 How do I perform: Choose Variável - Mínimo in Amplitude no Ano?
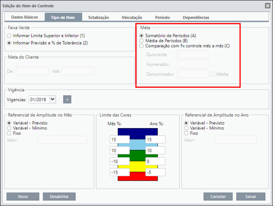tap(204, 128)
